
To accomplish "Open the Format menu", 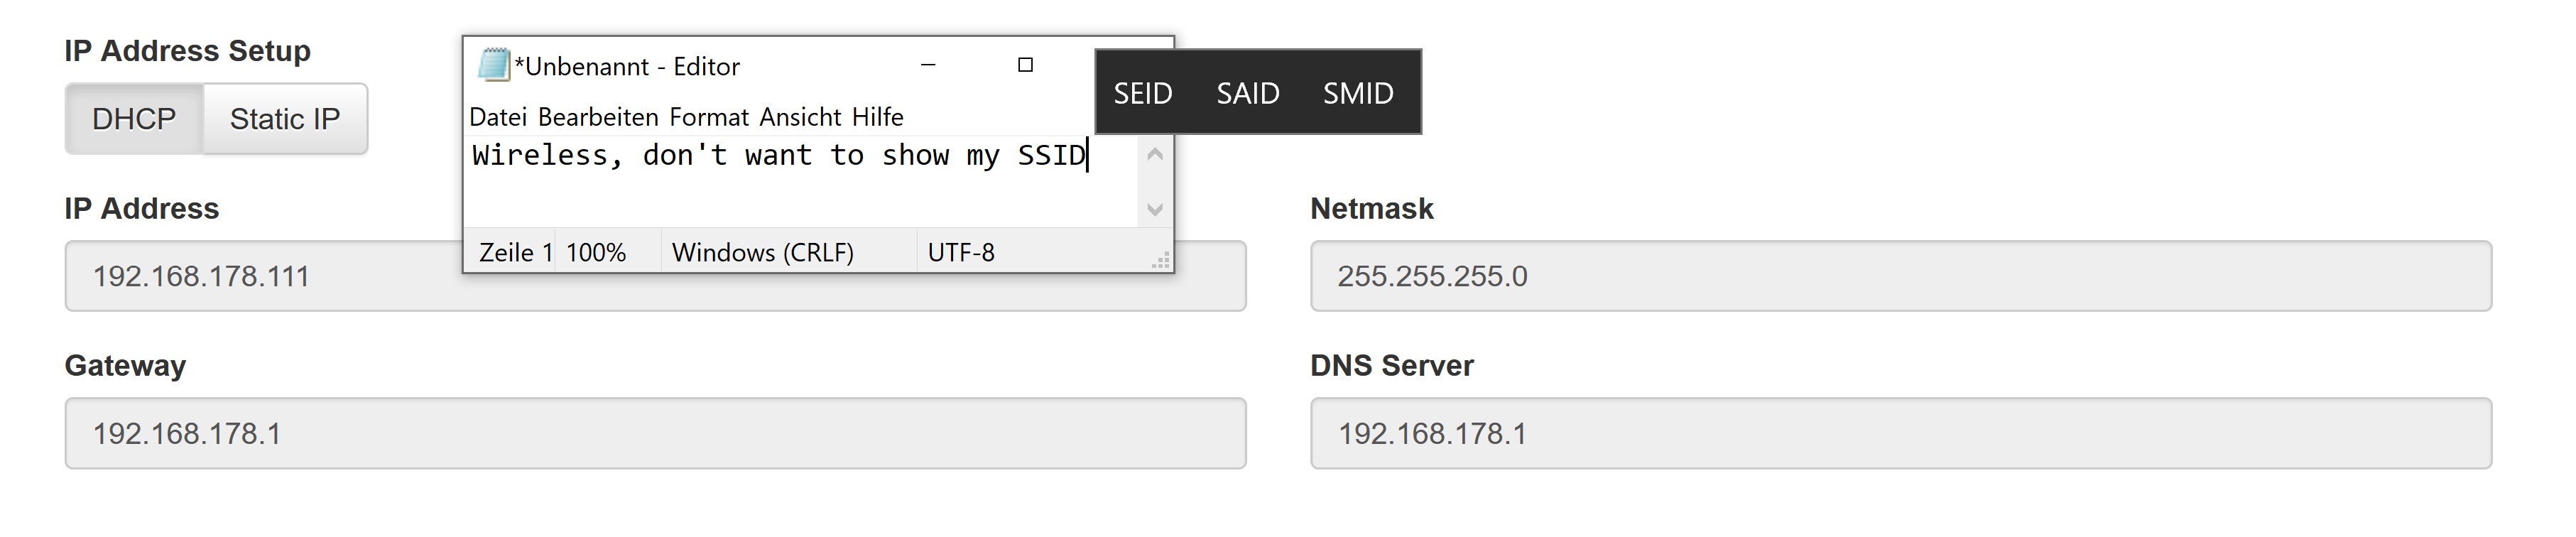I will pyautogui.click(x=709, y=117).
